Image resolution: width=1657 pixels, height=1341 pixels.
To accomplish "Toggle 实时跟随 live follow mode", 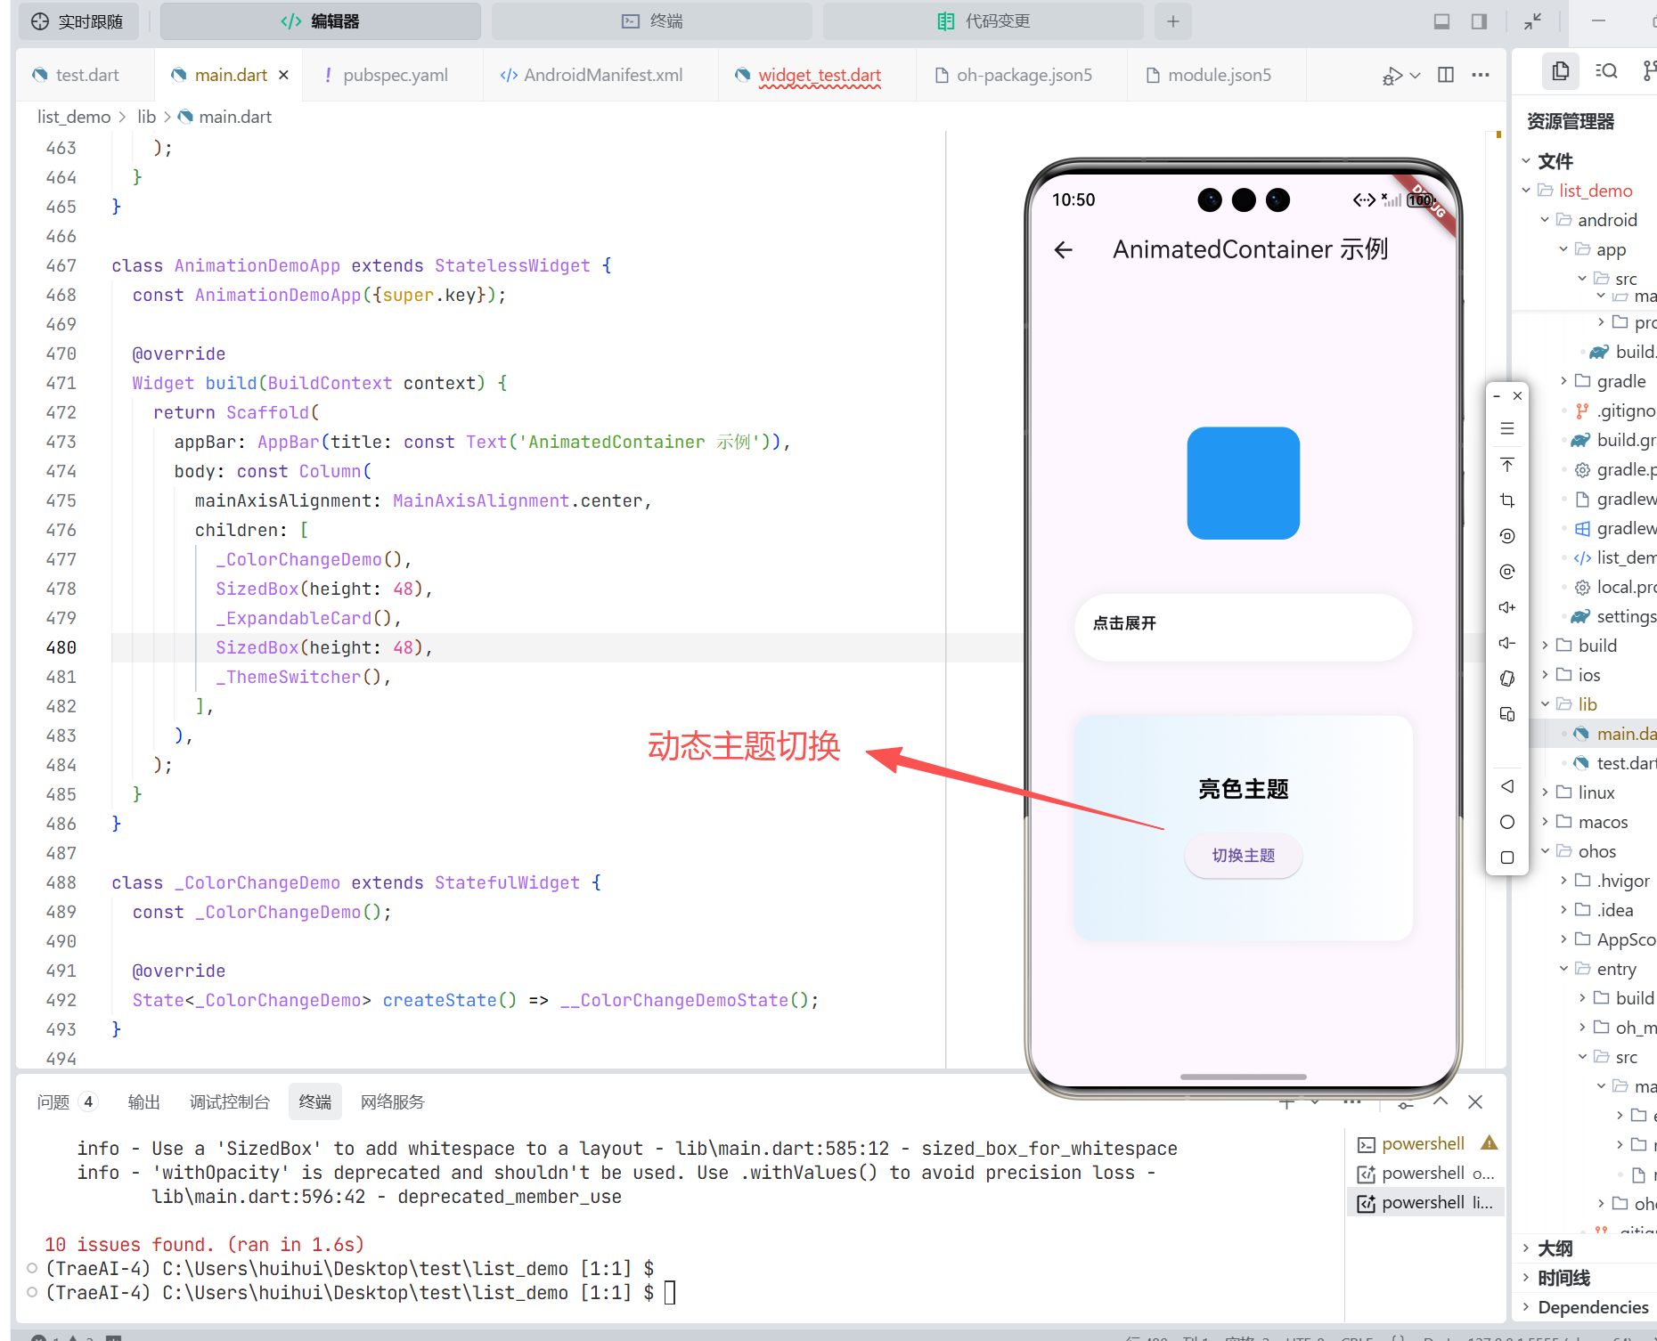I will click(78, 21).
